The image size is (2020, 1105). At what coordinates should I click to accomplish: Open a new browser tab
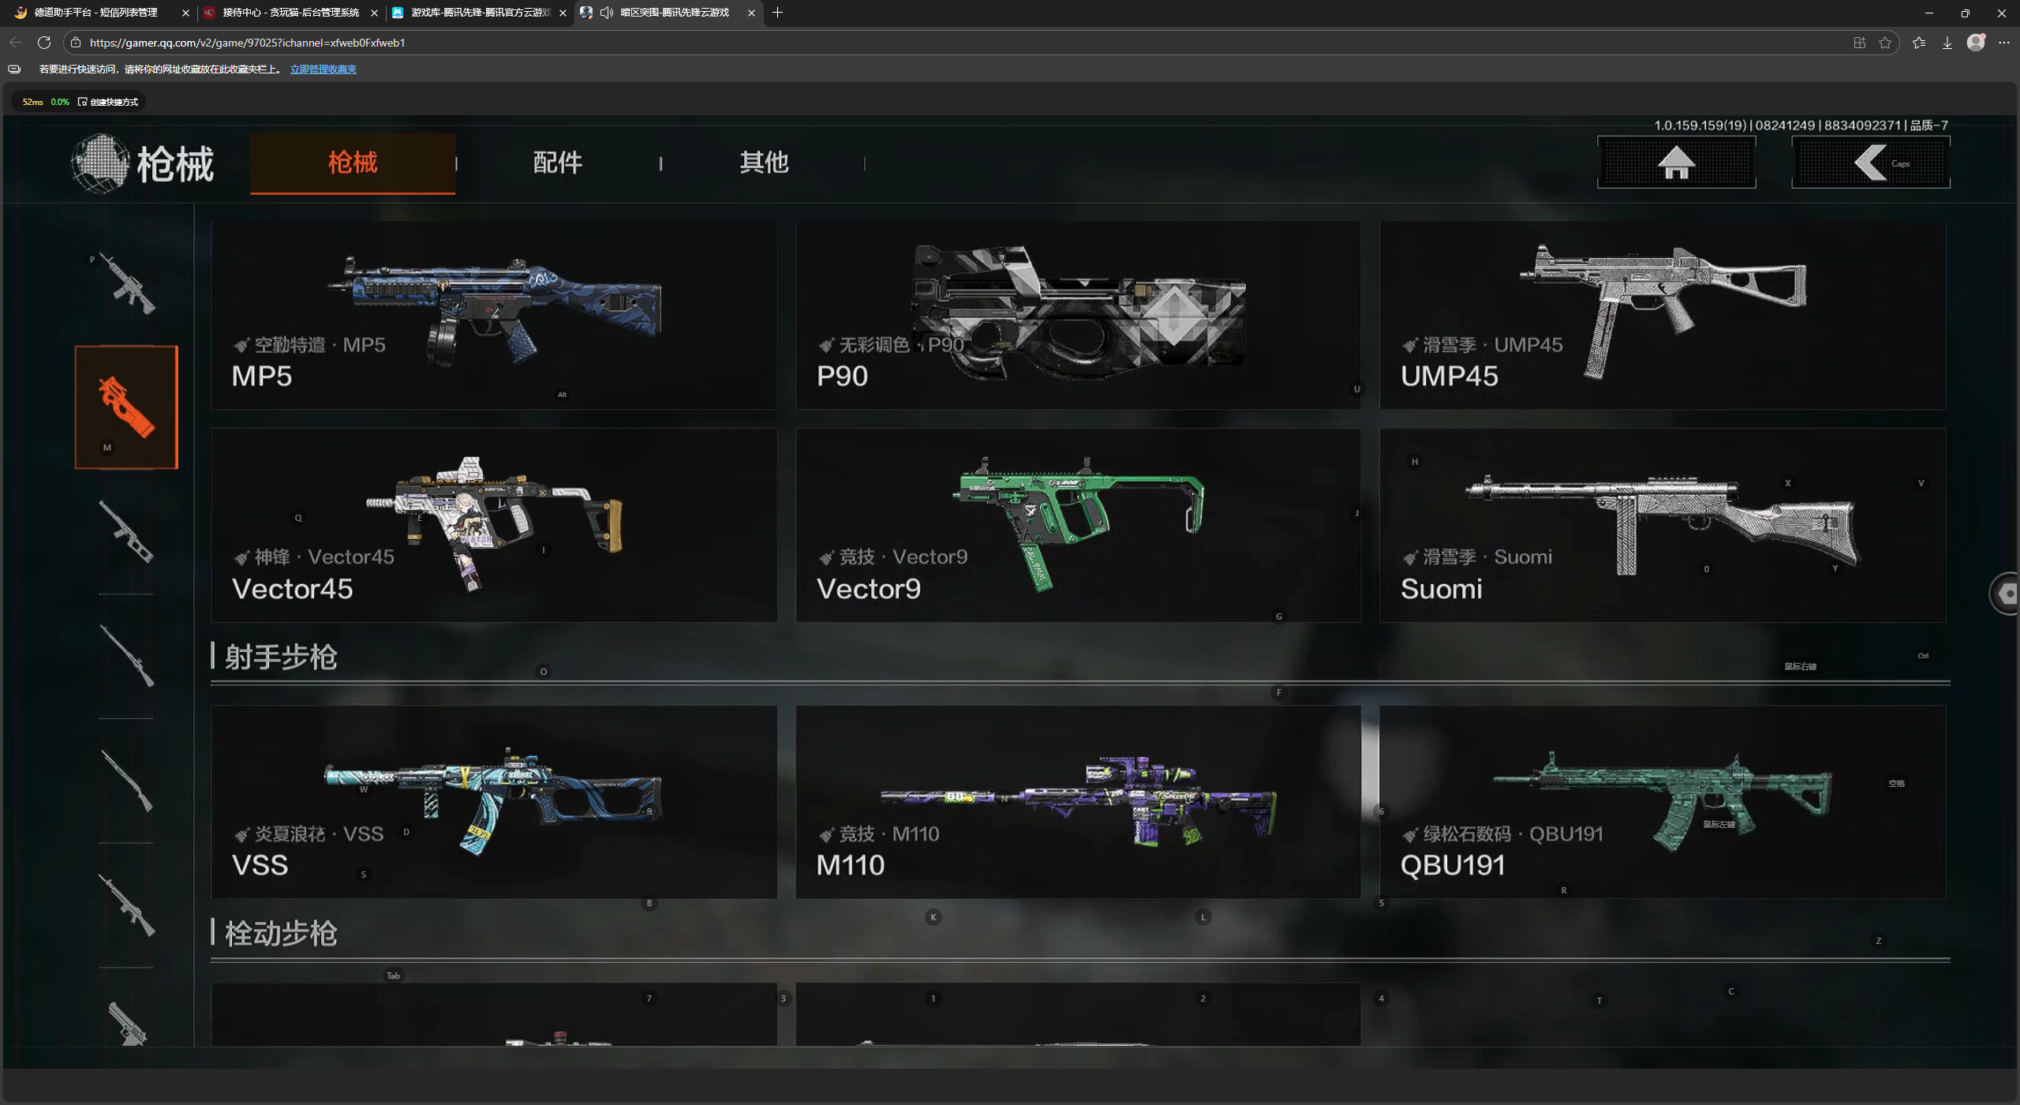click(777, 13)
